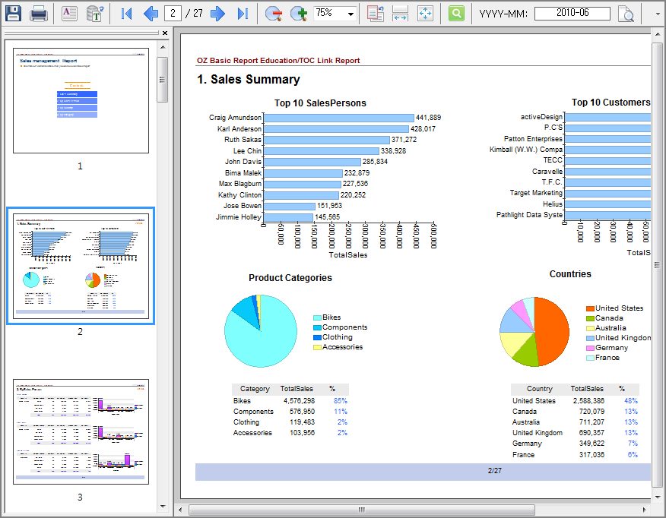Click the current page number field
The image size is (666, 518).
pyautogui.click(x=173, y=13)
